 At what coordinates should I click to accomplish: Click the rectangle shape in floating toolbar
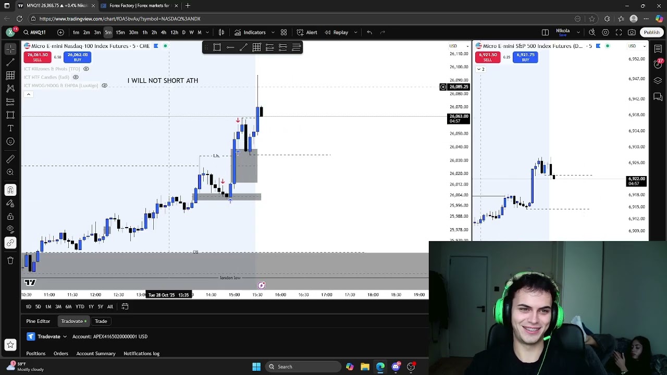pyautogui.click(x=217, y=47)
